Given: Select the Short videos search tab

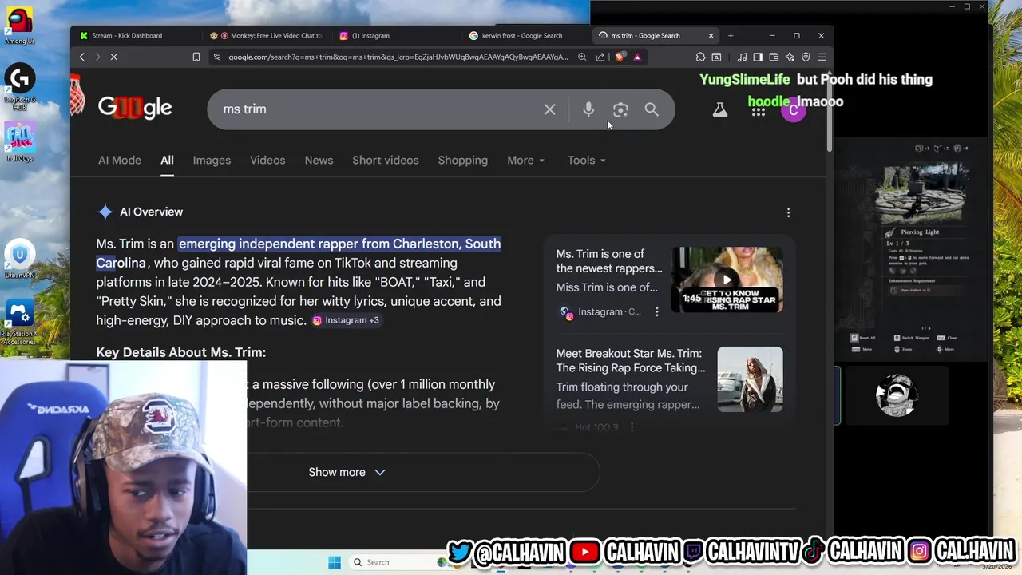Looking at the screenshot, I should pos(386,161).
